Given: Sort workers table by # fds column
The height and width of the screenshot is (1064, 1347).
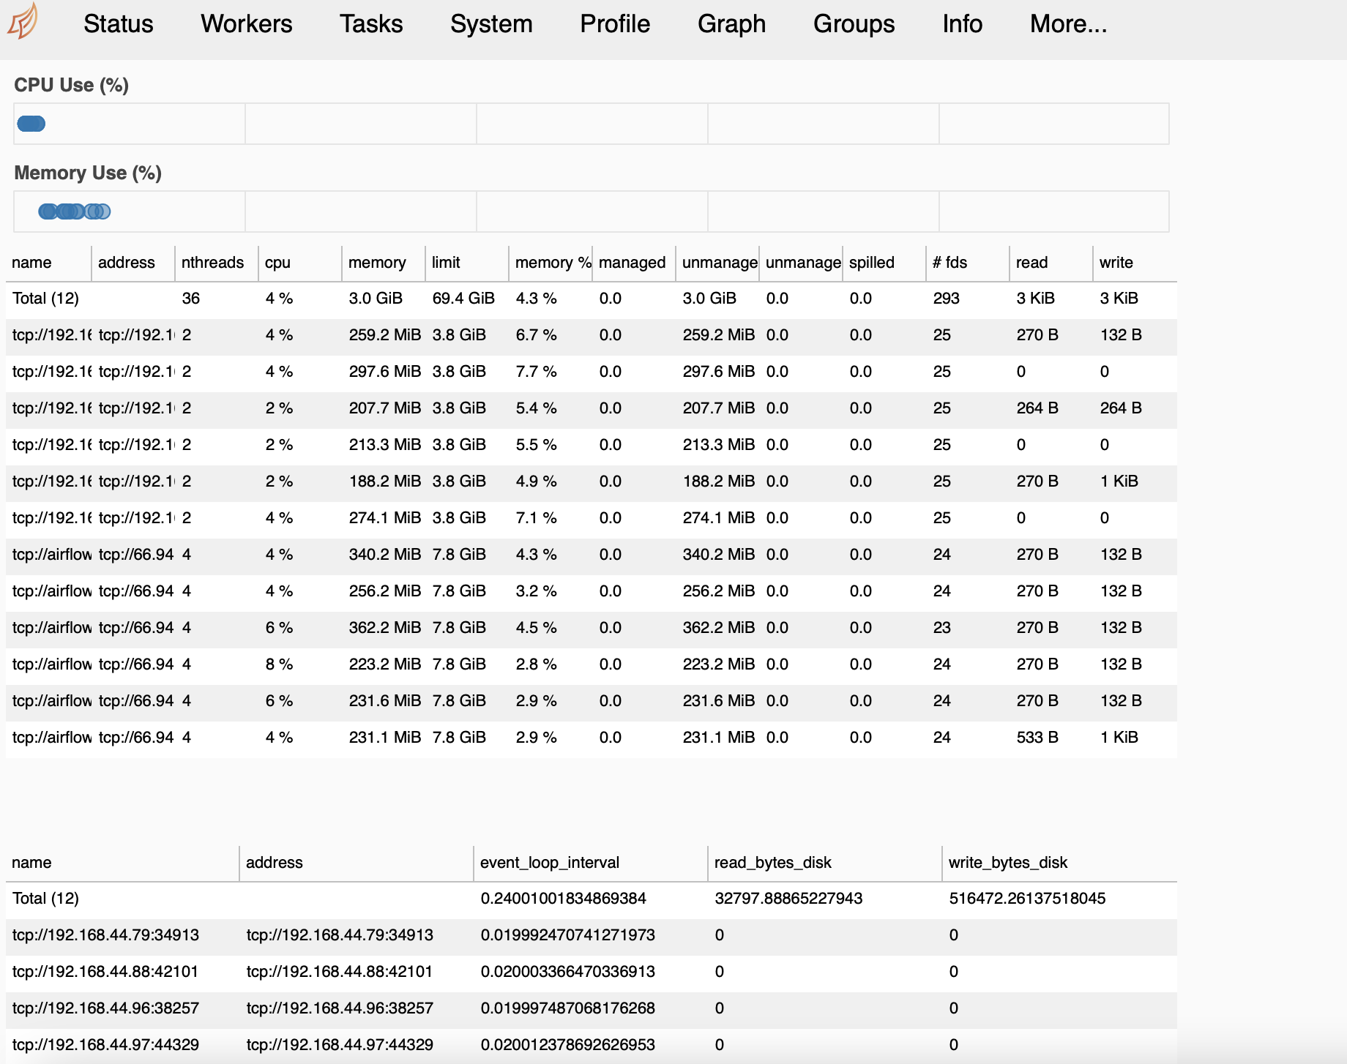Looking at the screenshot, I should pos(949,263).
